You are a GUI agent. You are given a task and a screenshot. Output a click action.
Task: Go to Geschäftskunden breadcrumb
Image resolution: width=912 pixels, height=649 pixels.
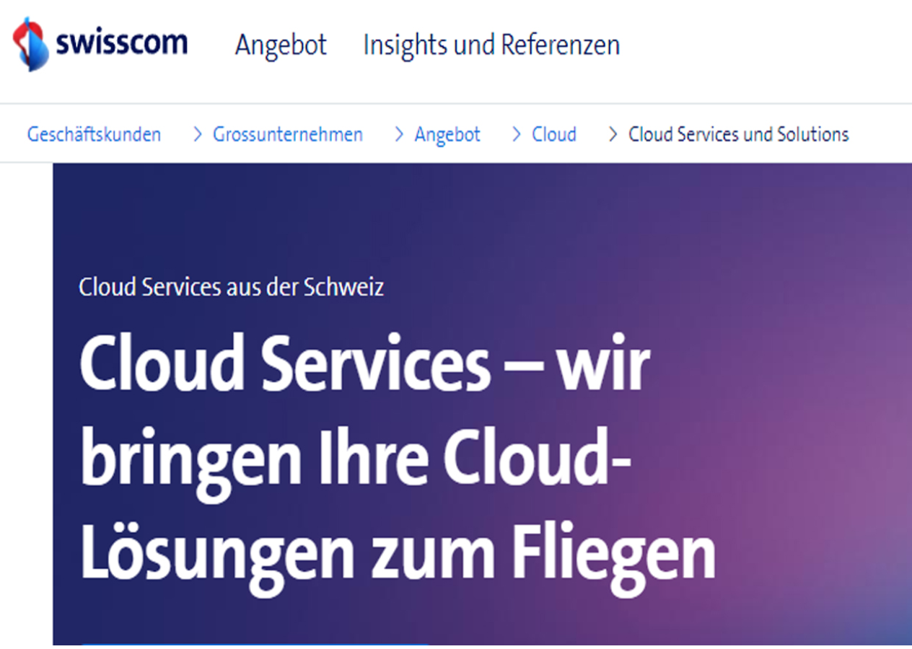(x=94, y=134)
